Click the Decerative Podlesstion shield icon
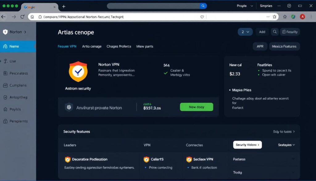316x181 pixels. [68, 159]
